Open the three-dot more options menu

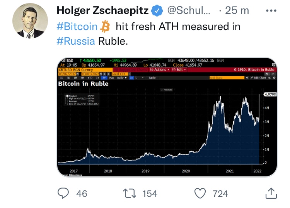pyautogui.click(x=272, y=10)
